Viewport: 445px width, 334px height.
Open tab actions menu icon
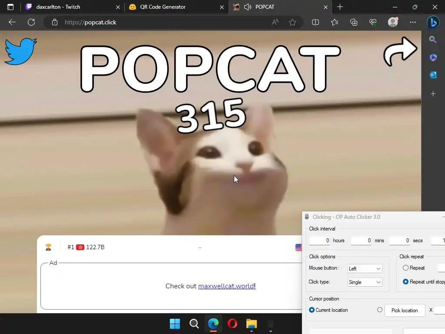point(10,7)
